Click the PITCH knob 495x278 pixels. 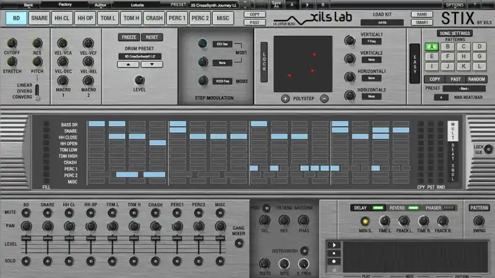pyautogui.click(x=37, y=62)
